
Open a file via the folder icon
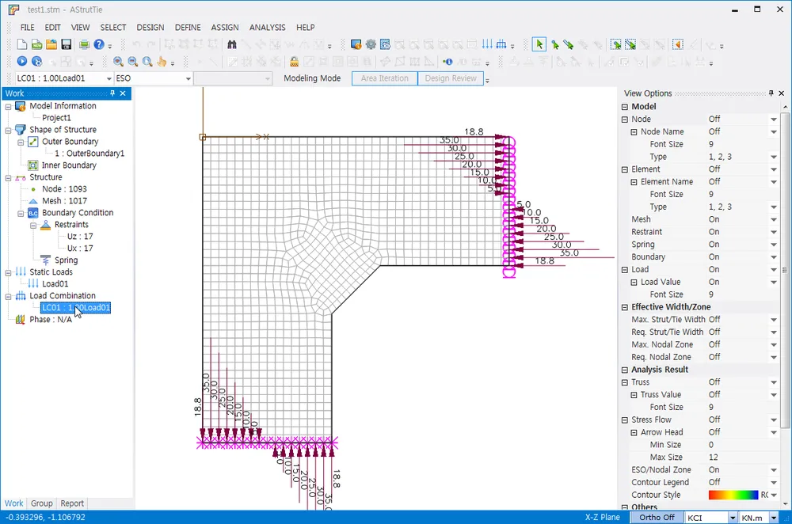pos(51,45)
